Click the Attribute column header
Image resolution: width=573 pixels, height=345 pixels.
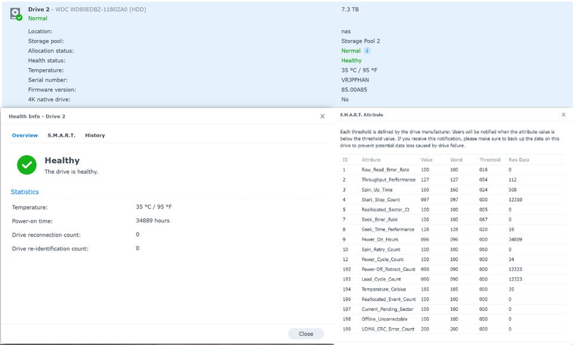click(x=371, y=160)
